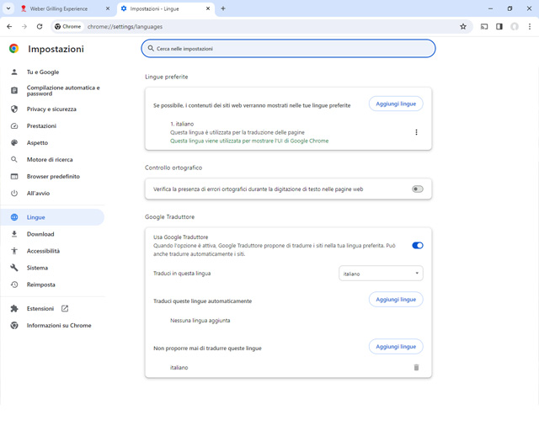This screenshot has height=431, width=539.
Task: Click Aggiungi lingue for never translate list
Action: click(396, 347)
